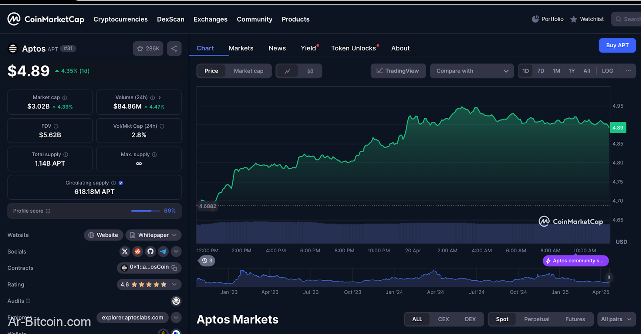The width and height of the screenshot is (641, 334).
Task: Expand the Whitepaper dropdown
Action: (x=153, y=235)
